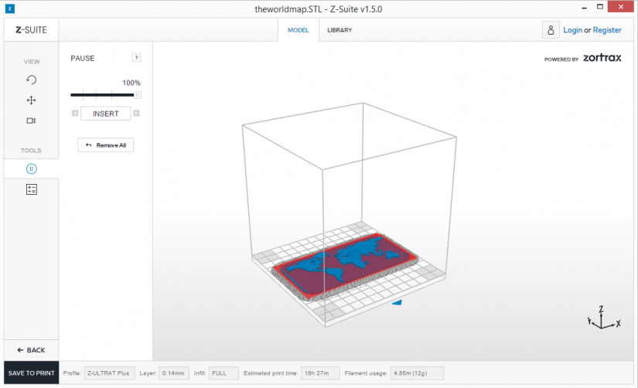
Task: Activate the Pause tool icon
Action: point(32,168)
